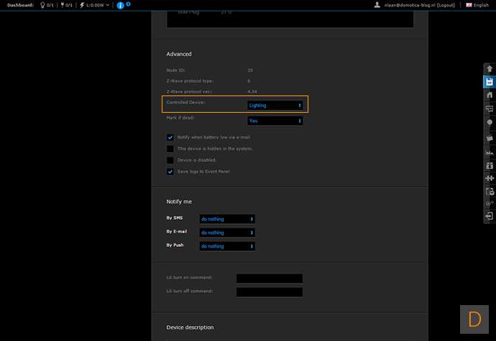Check the Device is disabled box
This screenshot has height=341, width=496.
click(x=170, y=160)
